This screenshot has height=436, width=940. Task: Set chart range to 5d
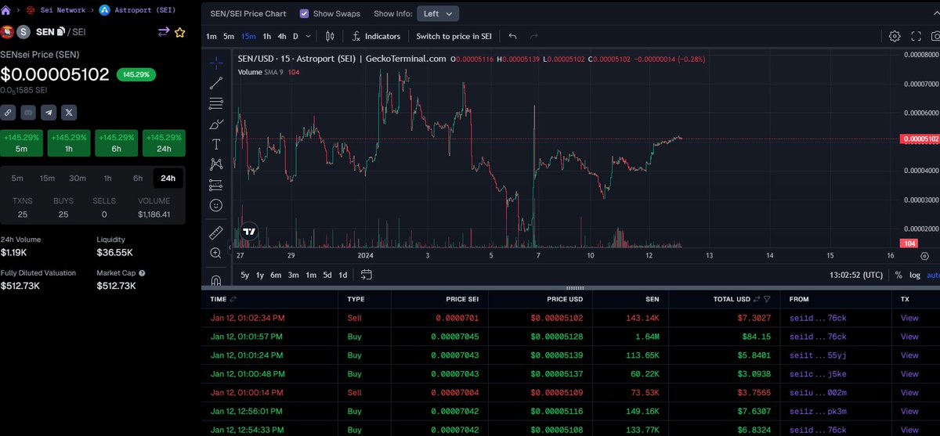point(327,275)
